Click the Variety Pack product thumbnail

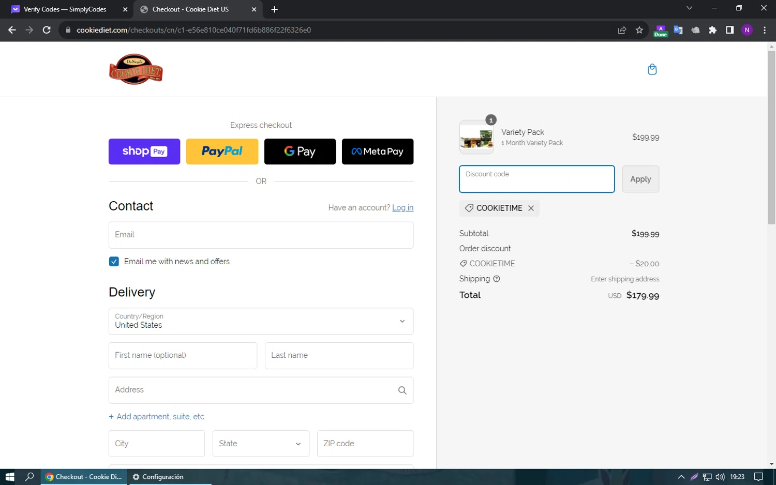(476, 137)
